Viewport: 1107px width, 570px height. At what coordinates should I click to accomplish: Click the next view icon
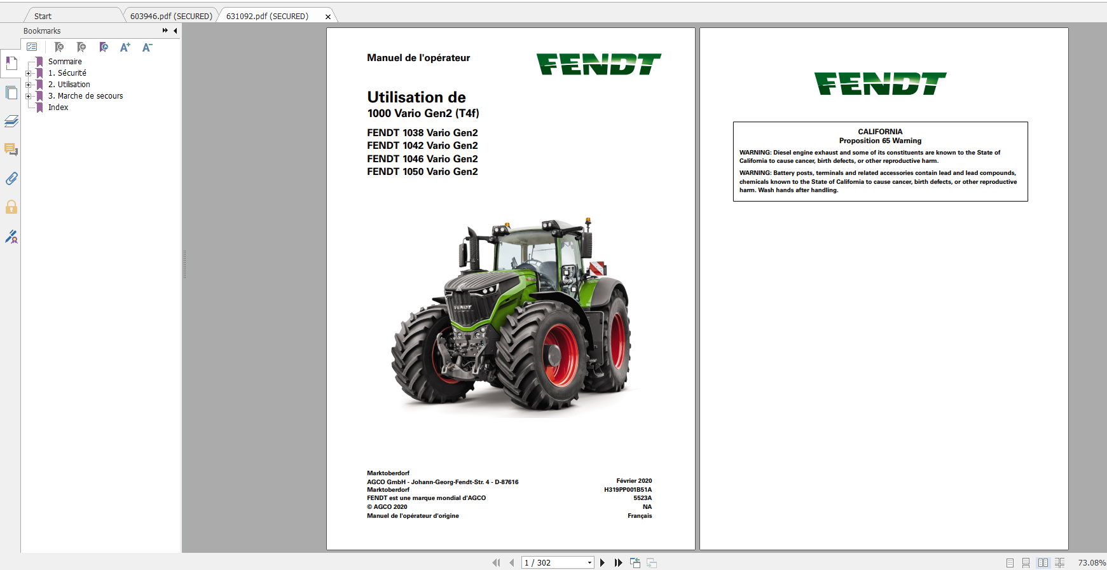click(x=652, y=562)
